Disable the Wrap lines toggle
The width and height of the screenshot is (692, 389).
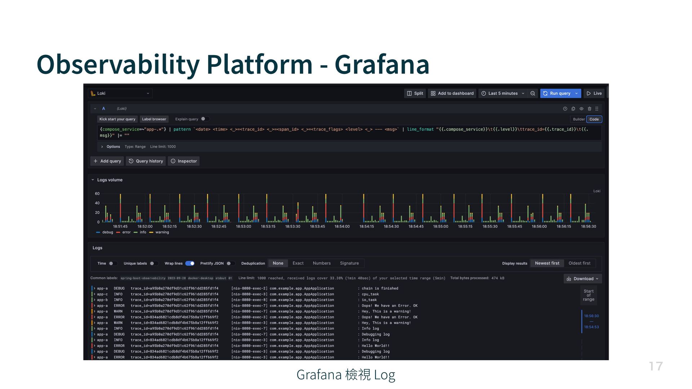(190, 263)
